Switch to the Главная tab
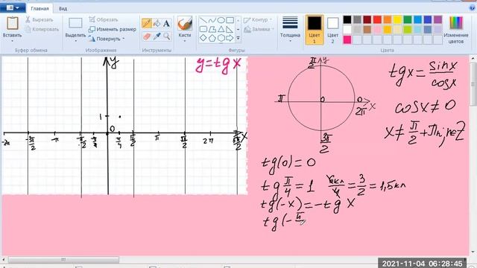Viewport: 477px width, 268px height. coord(40,8)
